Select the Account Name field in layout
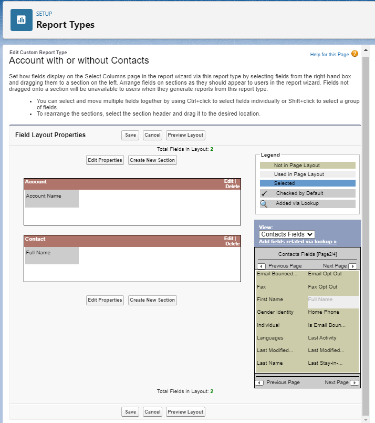The height and width of the screenshot is (423, 375). (52, 199)
